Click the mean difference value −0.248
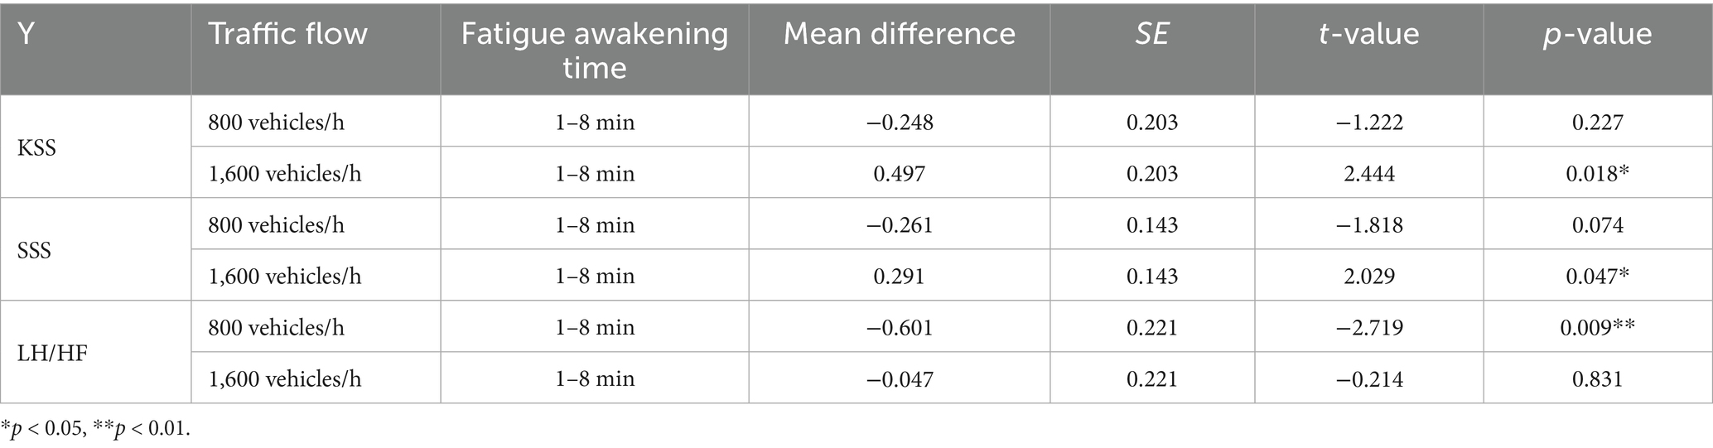Viewport: 1713px width, 448px height. point(900,123)
